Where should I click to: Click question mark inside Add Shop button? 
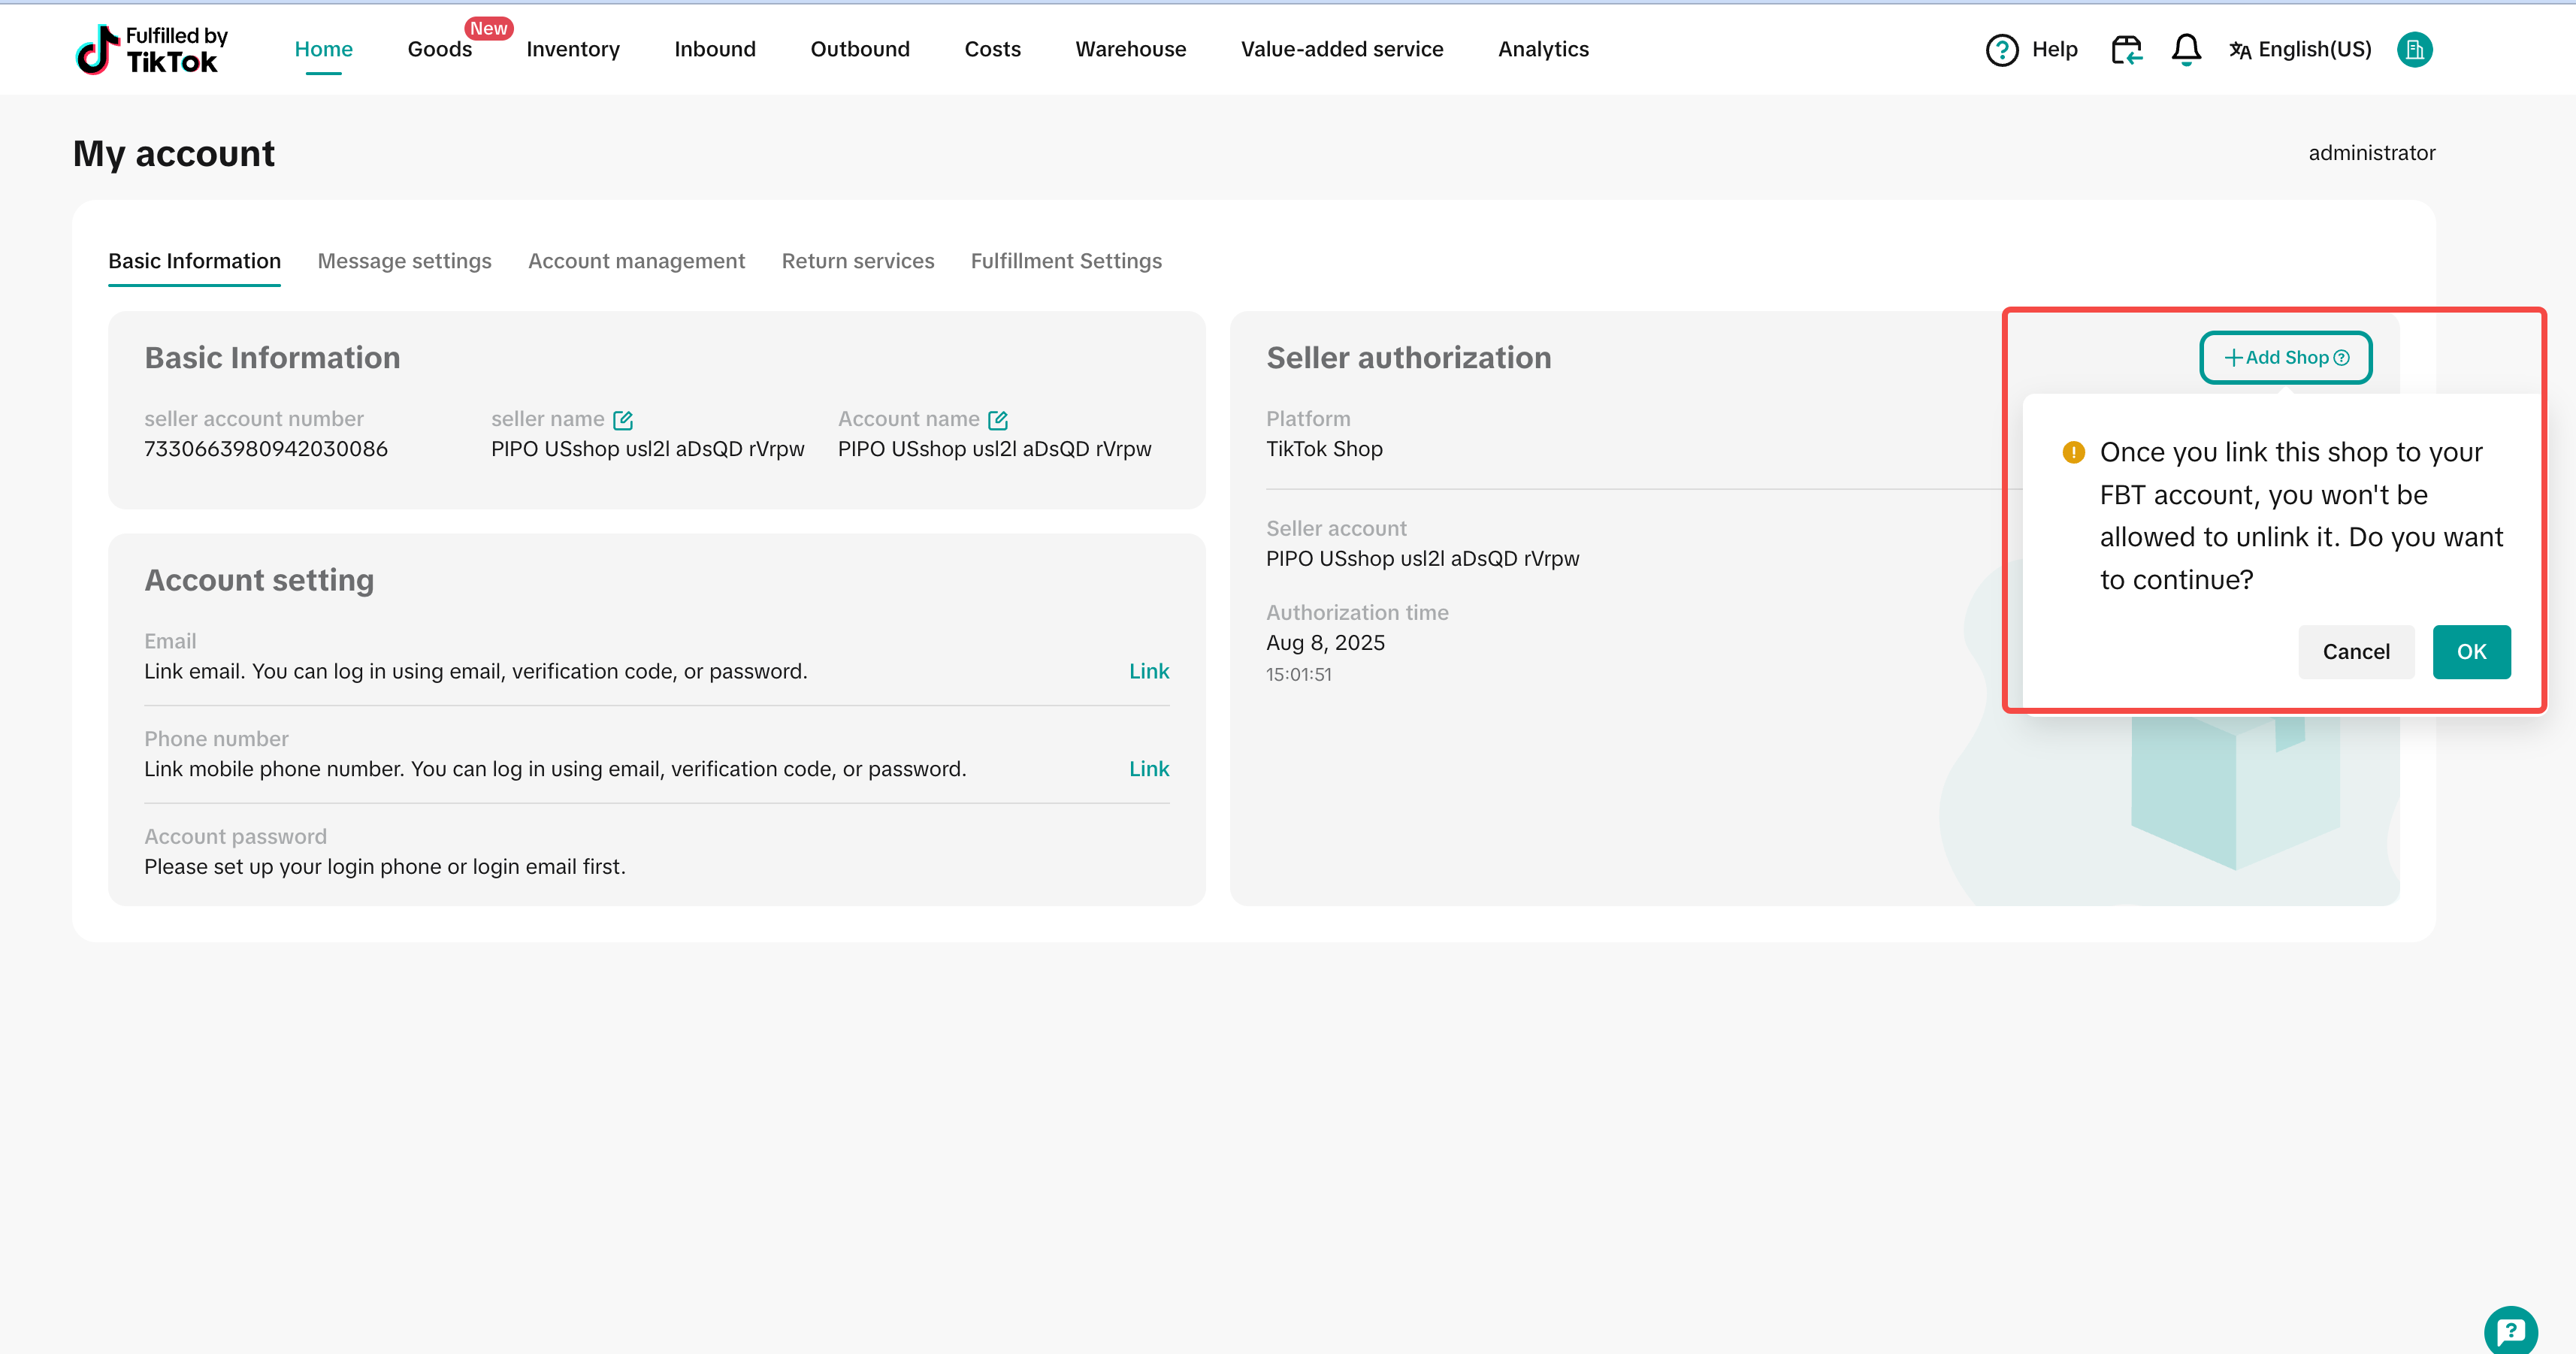click(x=2342, y=358)
